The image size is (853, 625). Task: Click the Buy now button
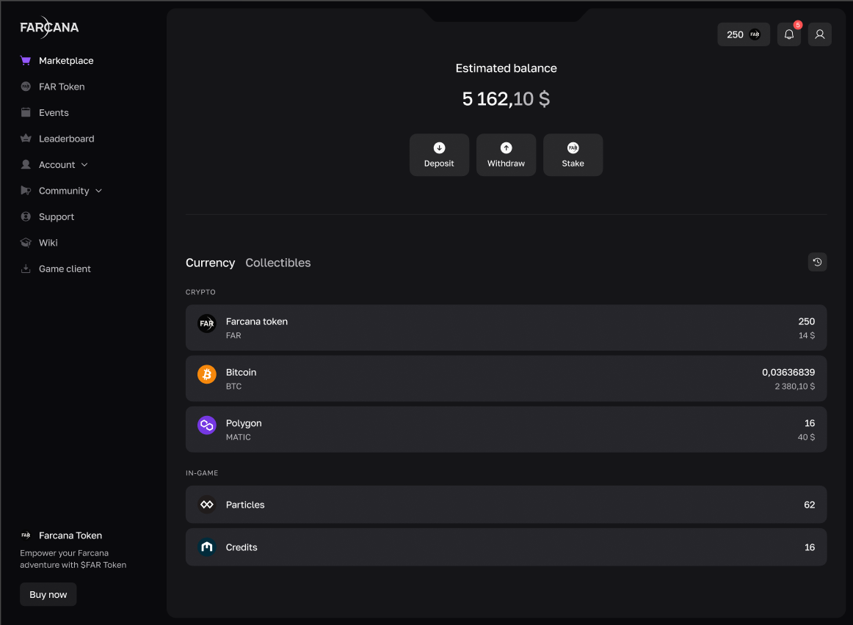pos(48,594)
